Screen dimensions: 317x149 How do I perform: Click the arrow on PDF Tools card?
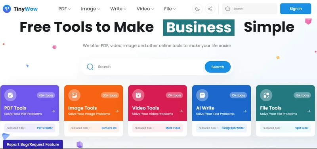tap(53, 111)
